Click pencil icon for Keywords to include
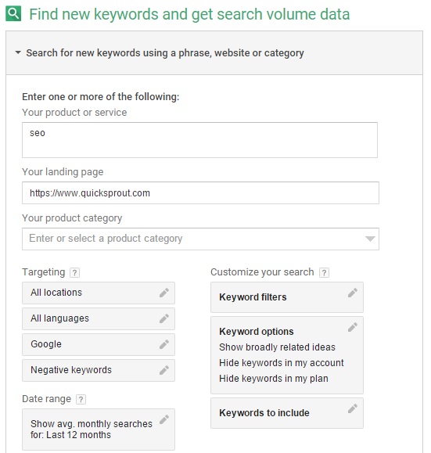Screen dimensions: 431x453 click(353, 408)
